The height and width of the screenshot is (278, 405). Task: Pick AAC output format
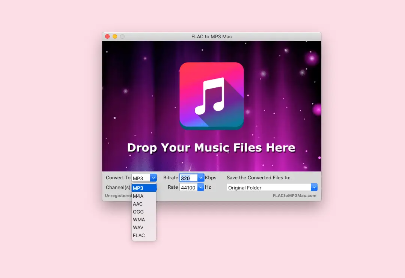click(144, 204)
